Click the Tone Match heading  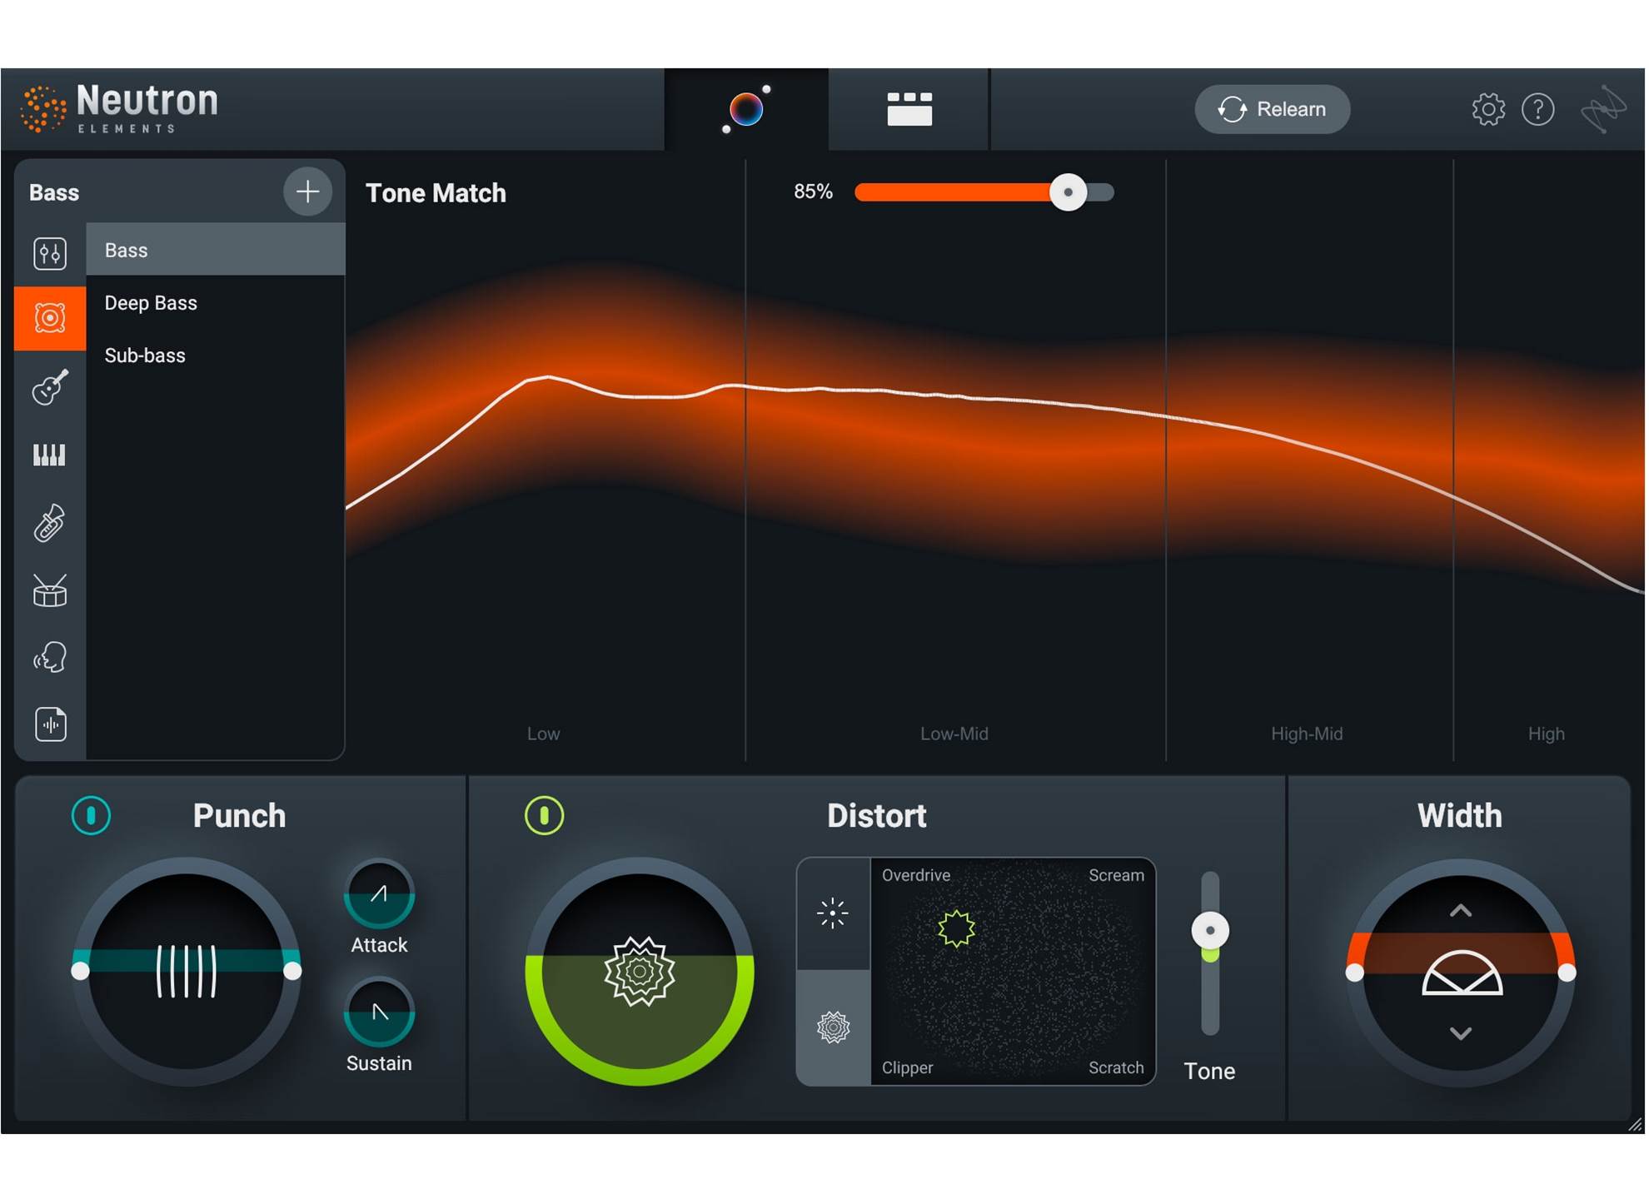(x=436, y=193)
